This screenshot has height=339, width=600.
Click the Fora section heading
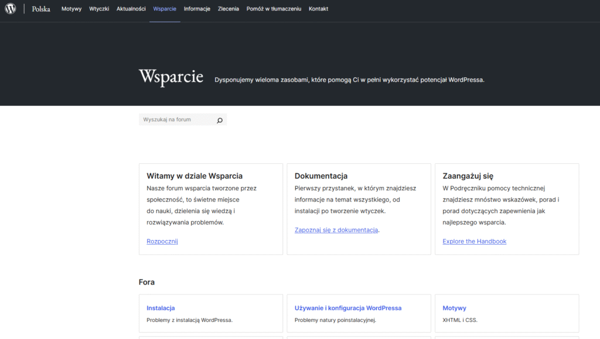[146, 282]
